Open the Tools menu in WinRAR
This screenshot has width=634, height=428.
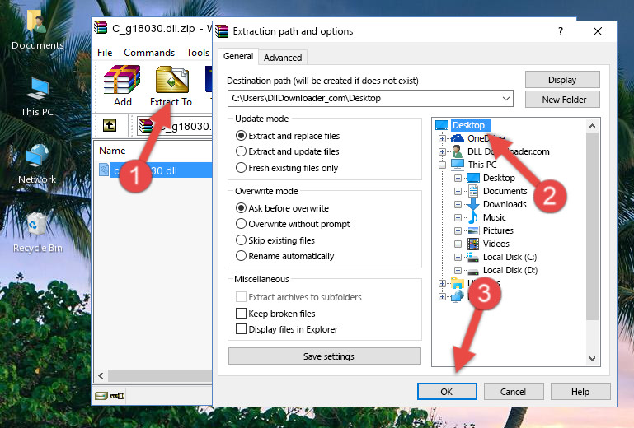(x=198, y=53)
